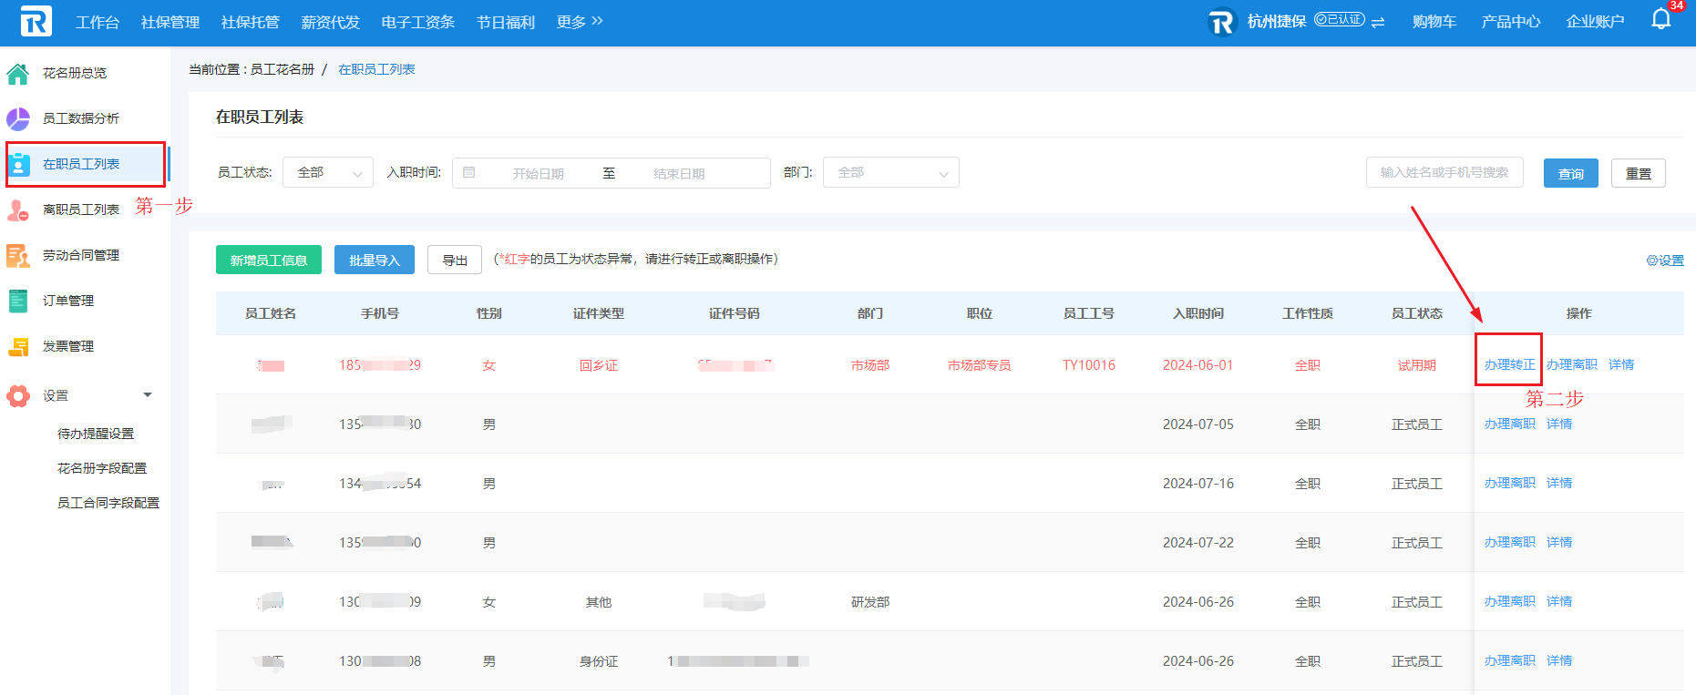Click the 入职时间 column header
1696x695 pixels.
click(1198, 313)
